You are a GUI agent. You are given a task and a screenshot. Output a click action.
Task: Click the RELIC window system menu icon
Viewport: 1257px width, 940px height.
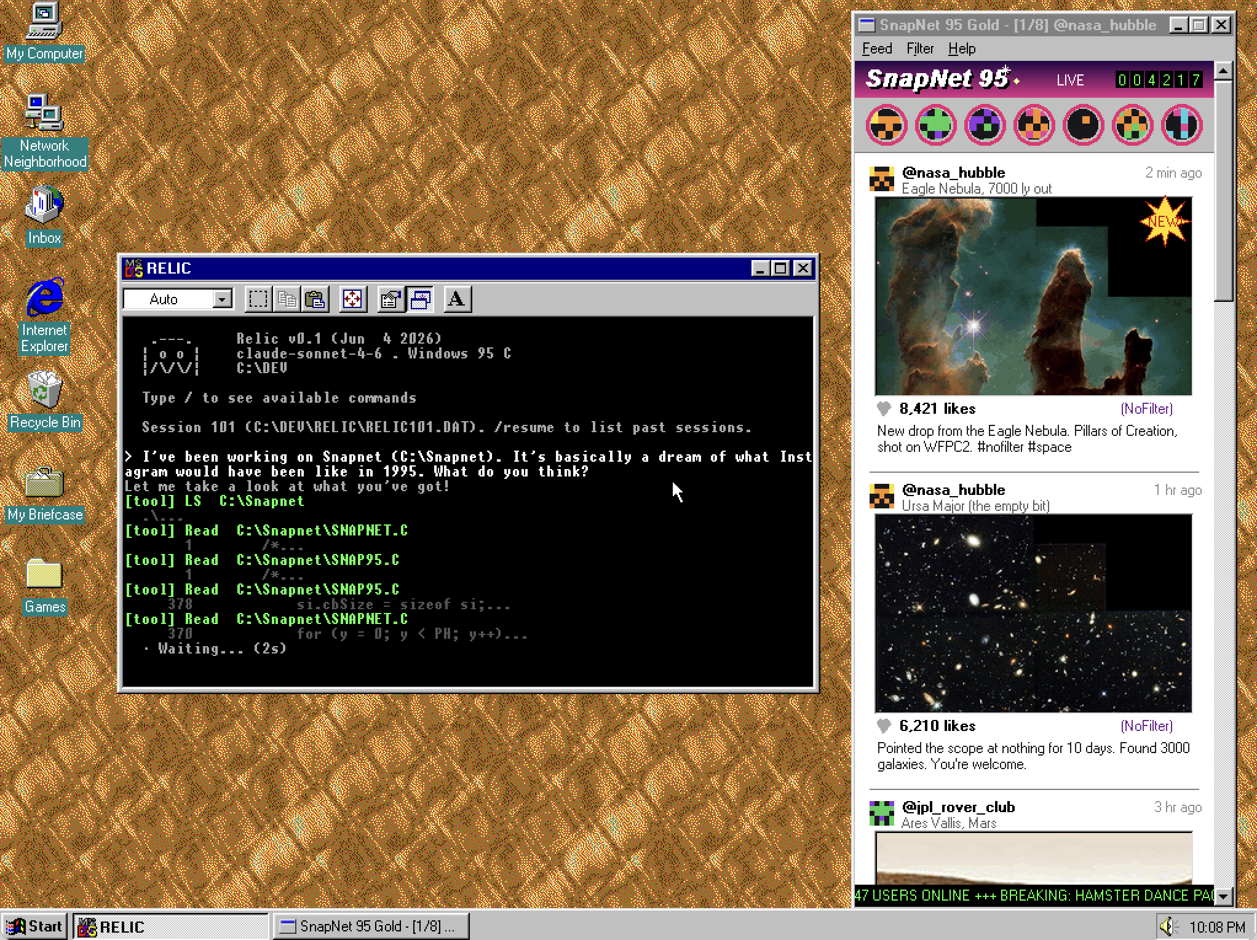133,269
